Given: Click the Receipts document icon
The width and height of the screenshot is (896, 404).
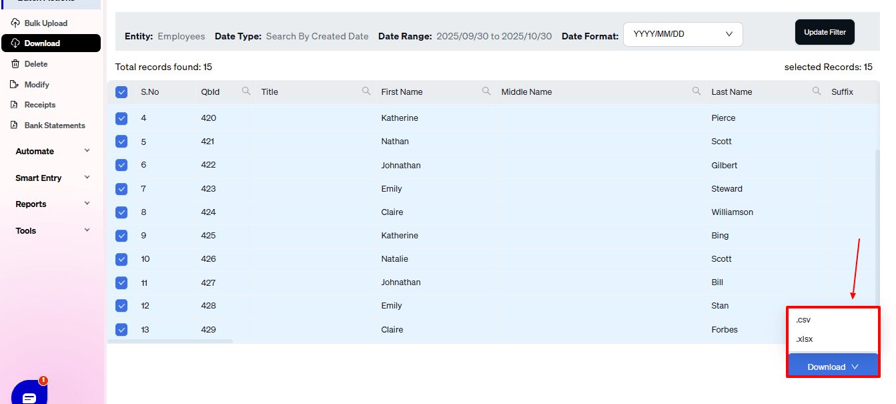Looking at the screenshot, I should point(15,105).
